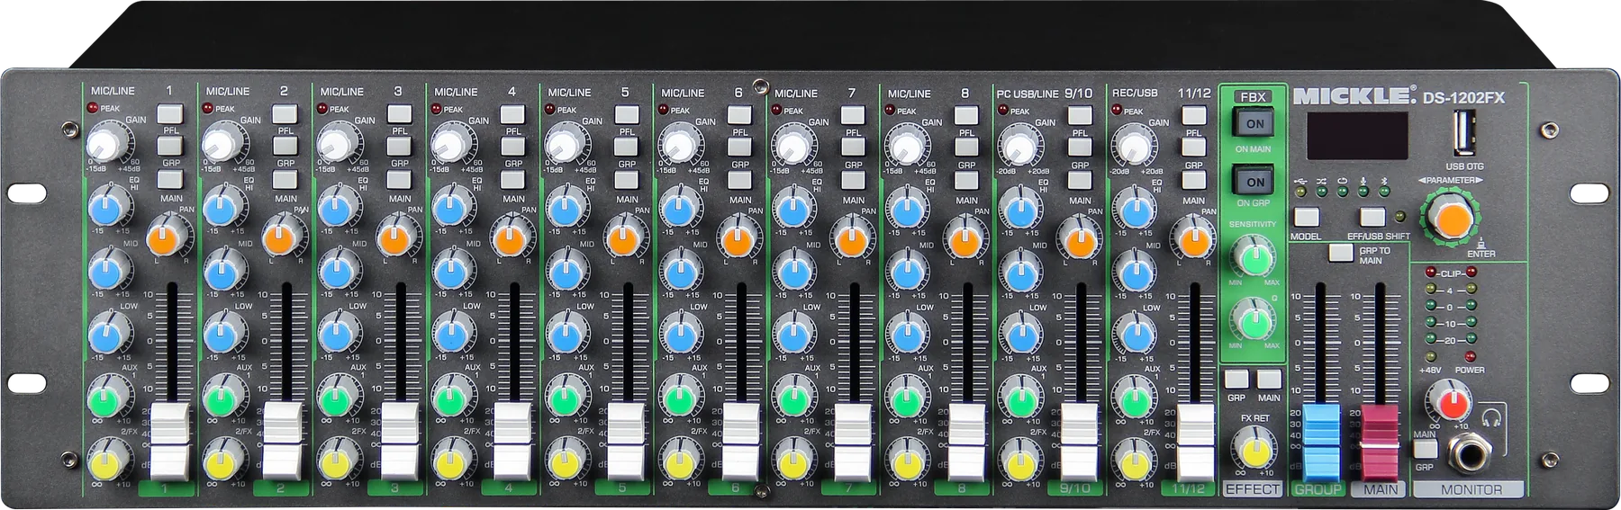Viewport: 1621px width, 510px height.
Task: Grab the channel 4 white fader
Action: pos(512,442)
